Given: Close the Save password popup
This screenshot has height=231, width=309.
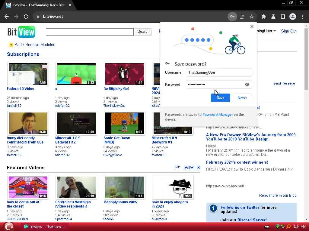Looking at the screenshot, I should 252,26.
